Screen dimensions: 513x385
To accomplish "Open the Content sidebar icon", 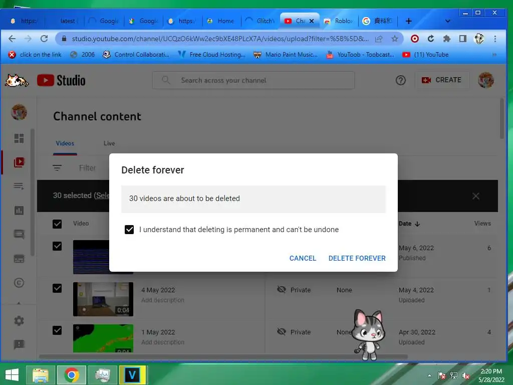I will tap(19, 162).
